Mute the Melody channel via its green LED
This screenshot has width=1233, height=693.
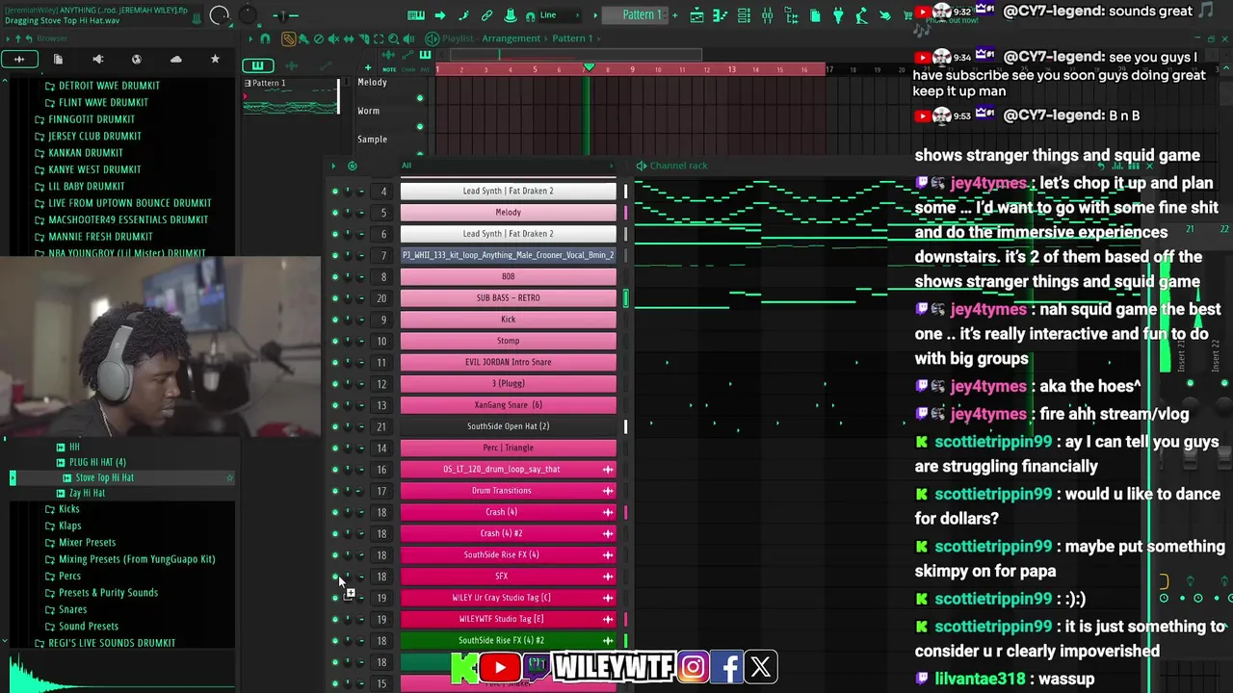coord(335,213)
